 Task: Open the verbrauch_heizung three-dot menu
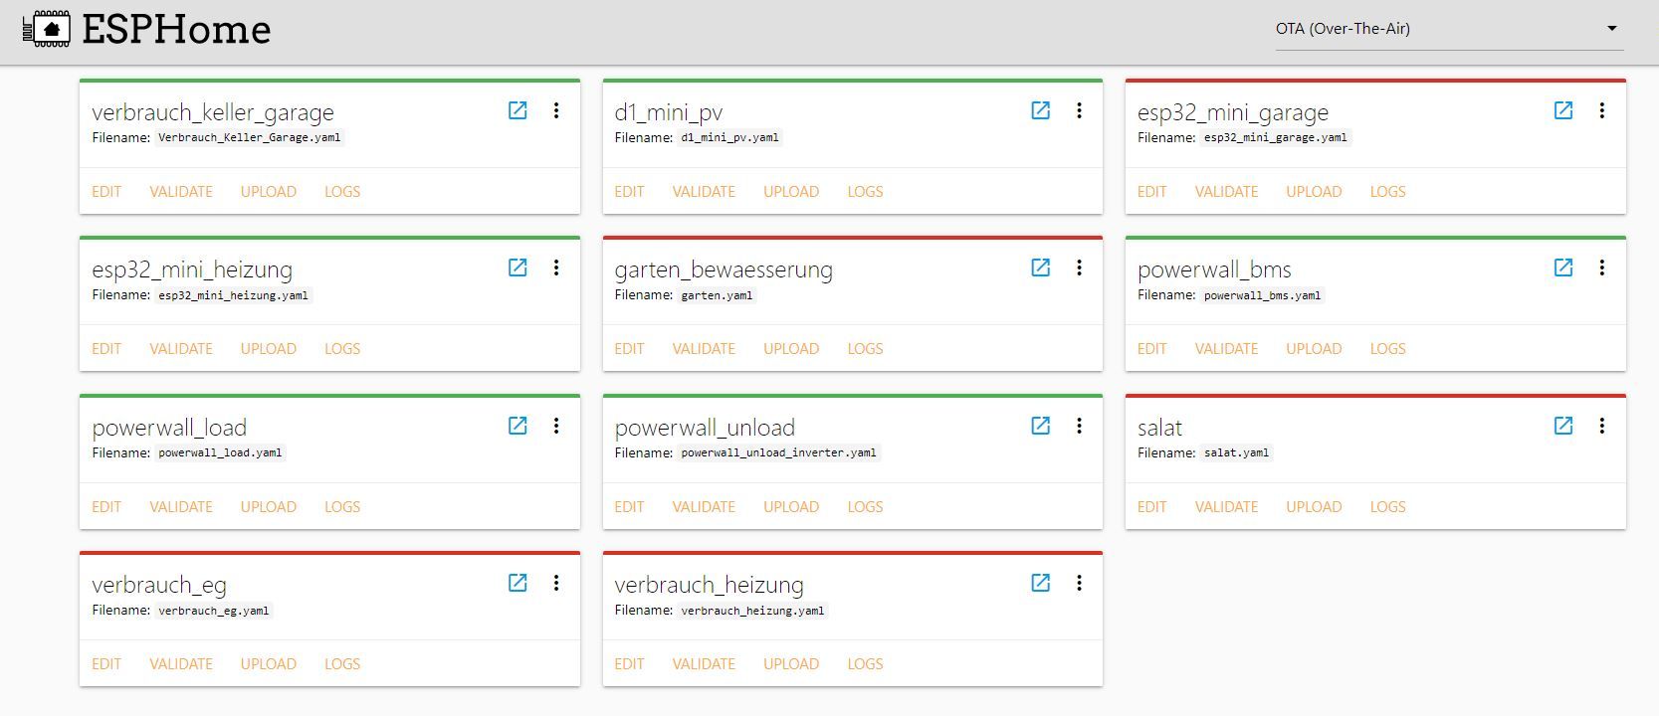[1079, 583]
